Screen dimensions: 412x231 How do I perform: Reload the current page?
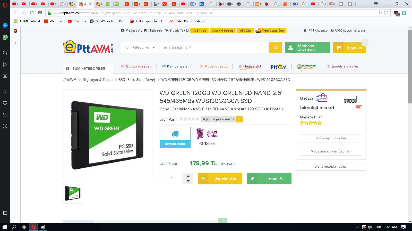pos(32,13)
